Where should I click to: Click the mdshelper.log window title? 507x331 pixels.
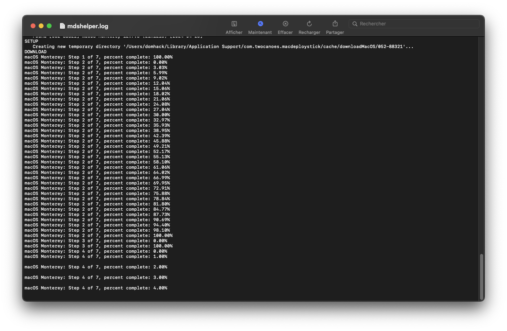(x=88, y=26)
